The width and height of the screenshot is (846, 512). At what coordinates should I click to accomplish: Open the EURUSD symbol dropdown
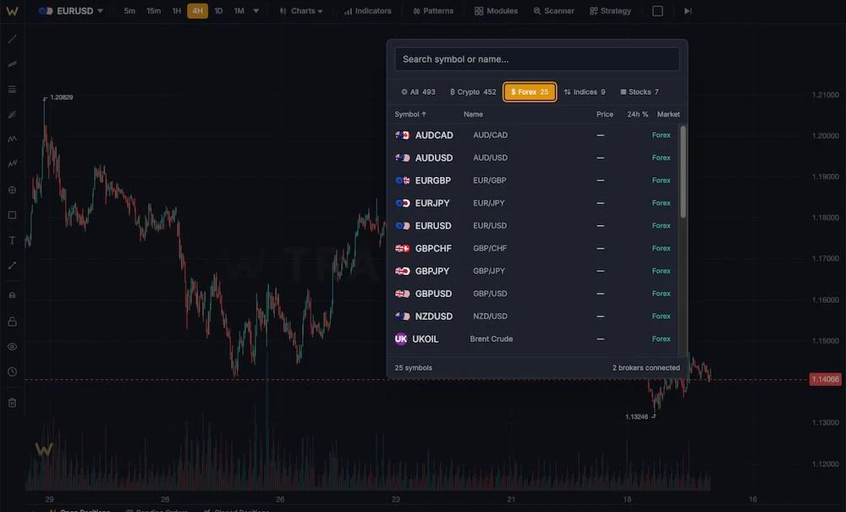[x=71, y=11]
